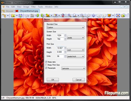This screenshot has width=131, height=101.
Task: Open the Info menu
Action: click(56, 7)
